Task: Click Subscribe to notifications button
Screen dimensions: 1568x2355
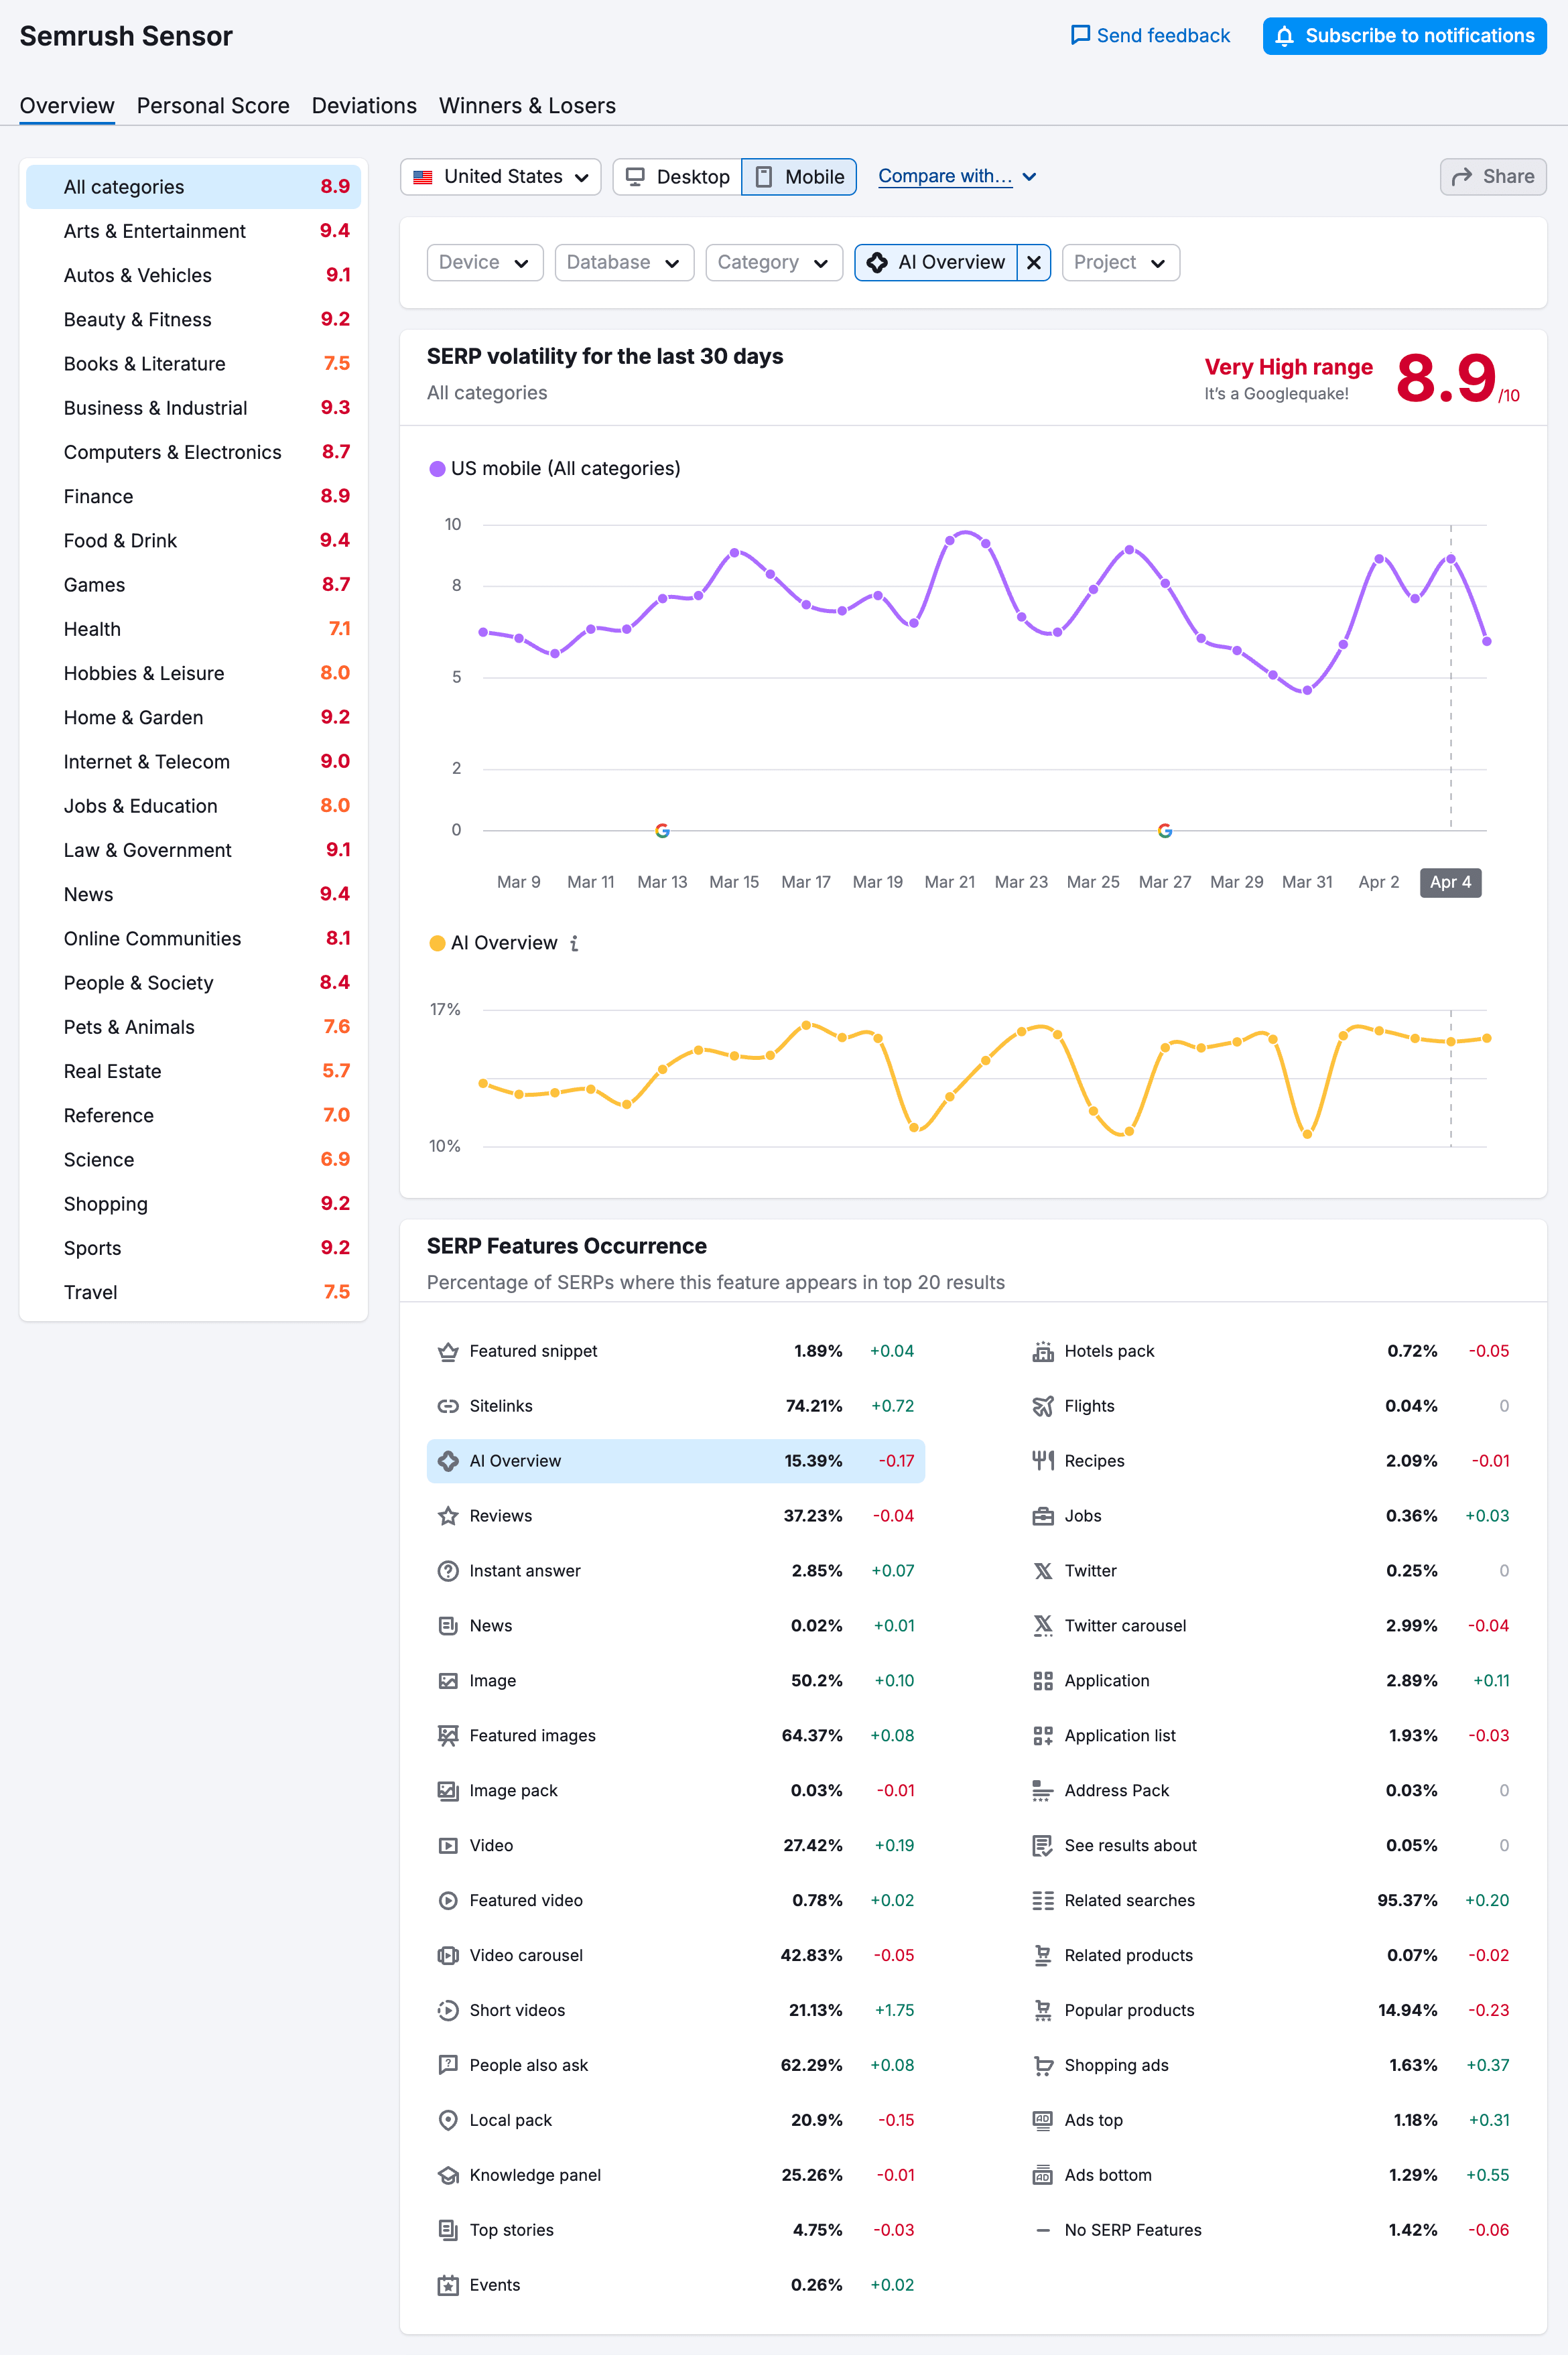Action: 1405,36
